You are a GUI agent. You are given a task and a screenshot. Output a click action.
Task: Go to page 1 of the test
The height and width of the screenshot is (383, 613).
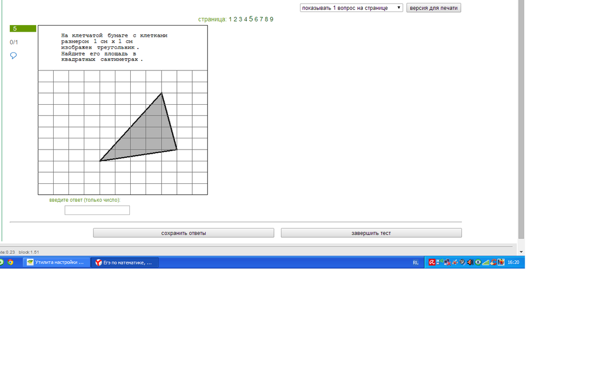click(x=230, y=19)
